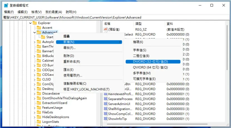Collapse the Explorer tree node
This screenshot has height=128, width=231.
[x=30, y=23]
